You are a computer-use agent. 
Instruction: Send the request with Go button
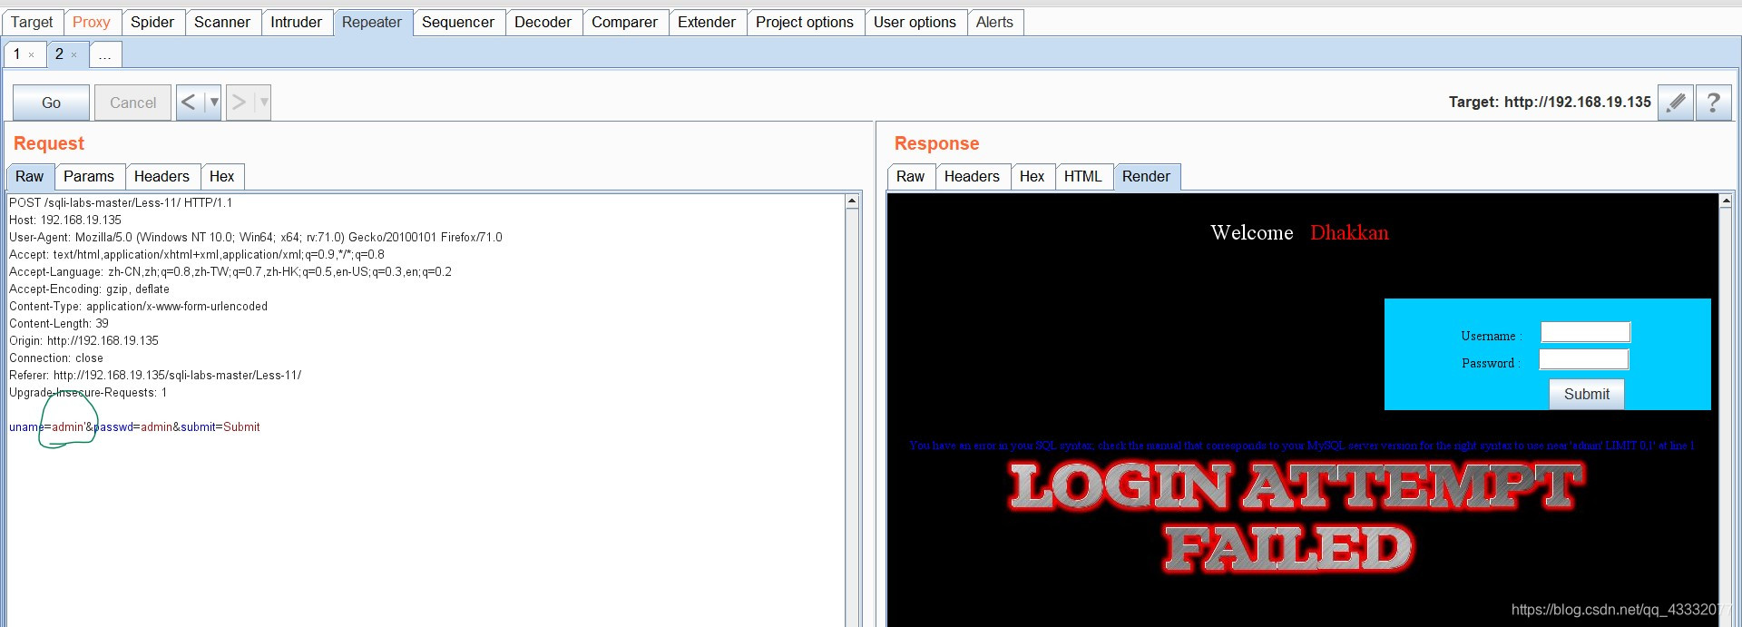(52, 103)
